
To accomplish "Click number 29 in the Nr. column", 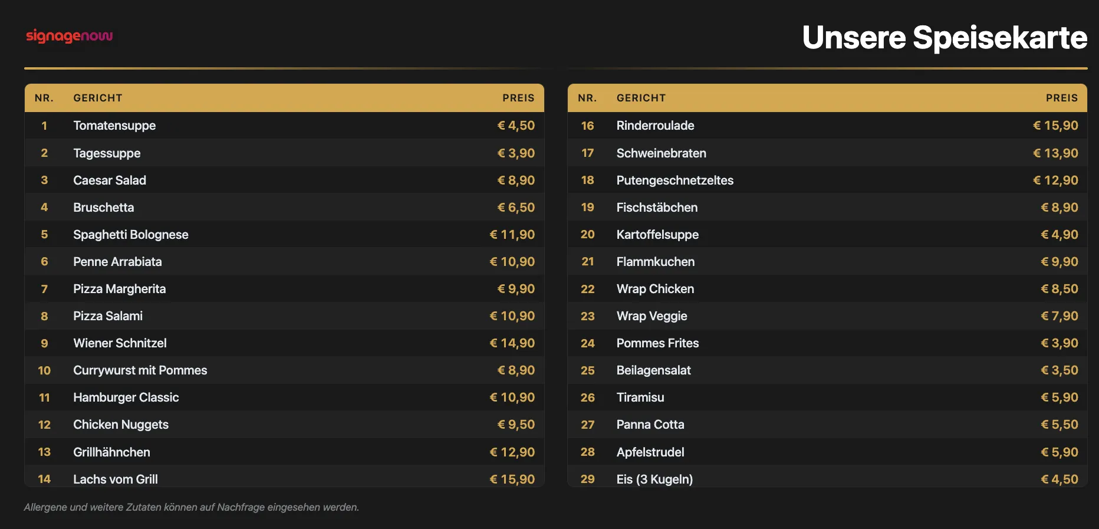I will [587, 479].
